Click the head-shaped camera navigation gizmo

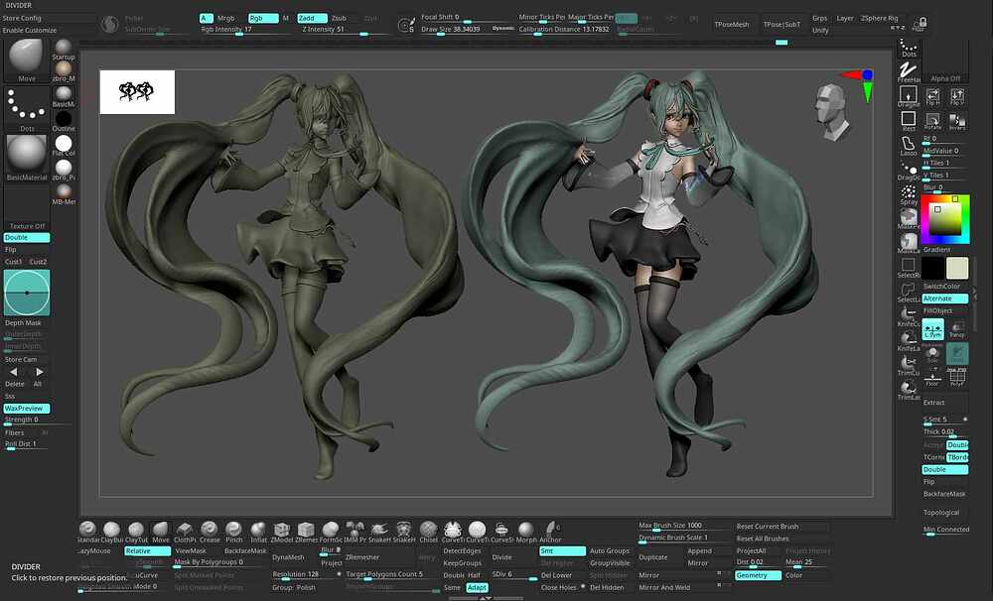[831, 111]
